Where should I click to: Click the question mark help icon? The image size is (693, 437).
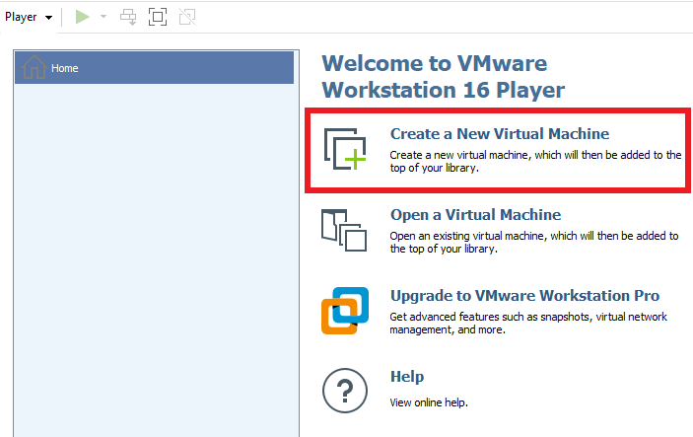point(345,391)
